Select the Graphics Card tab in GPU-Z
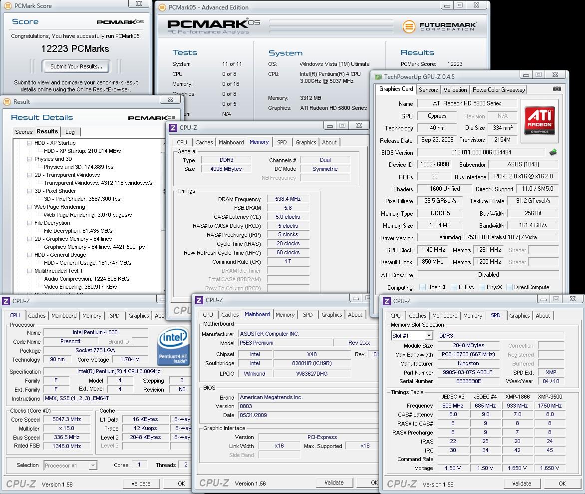The image size is (585, 494). coord(396,89)
